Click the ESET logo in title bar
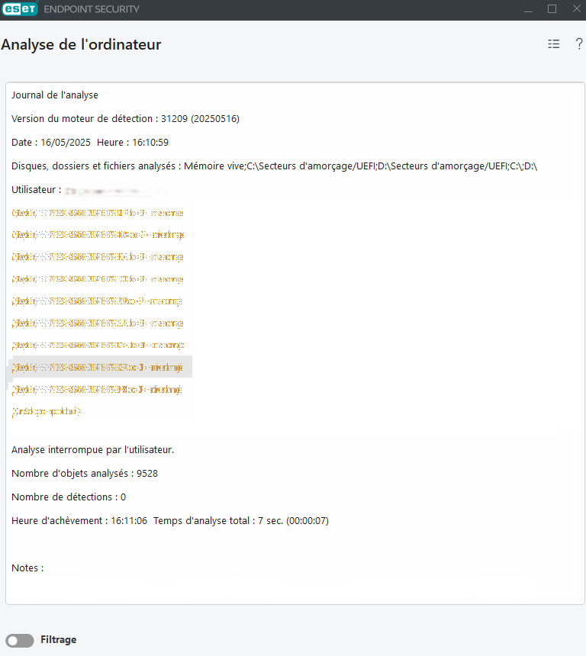 [20, 9]
